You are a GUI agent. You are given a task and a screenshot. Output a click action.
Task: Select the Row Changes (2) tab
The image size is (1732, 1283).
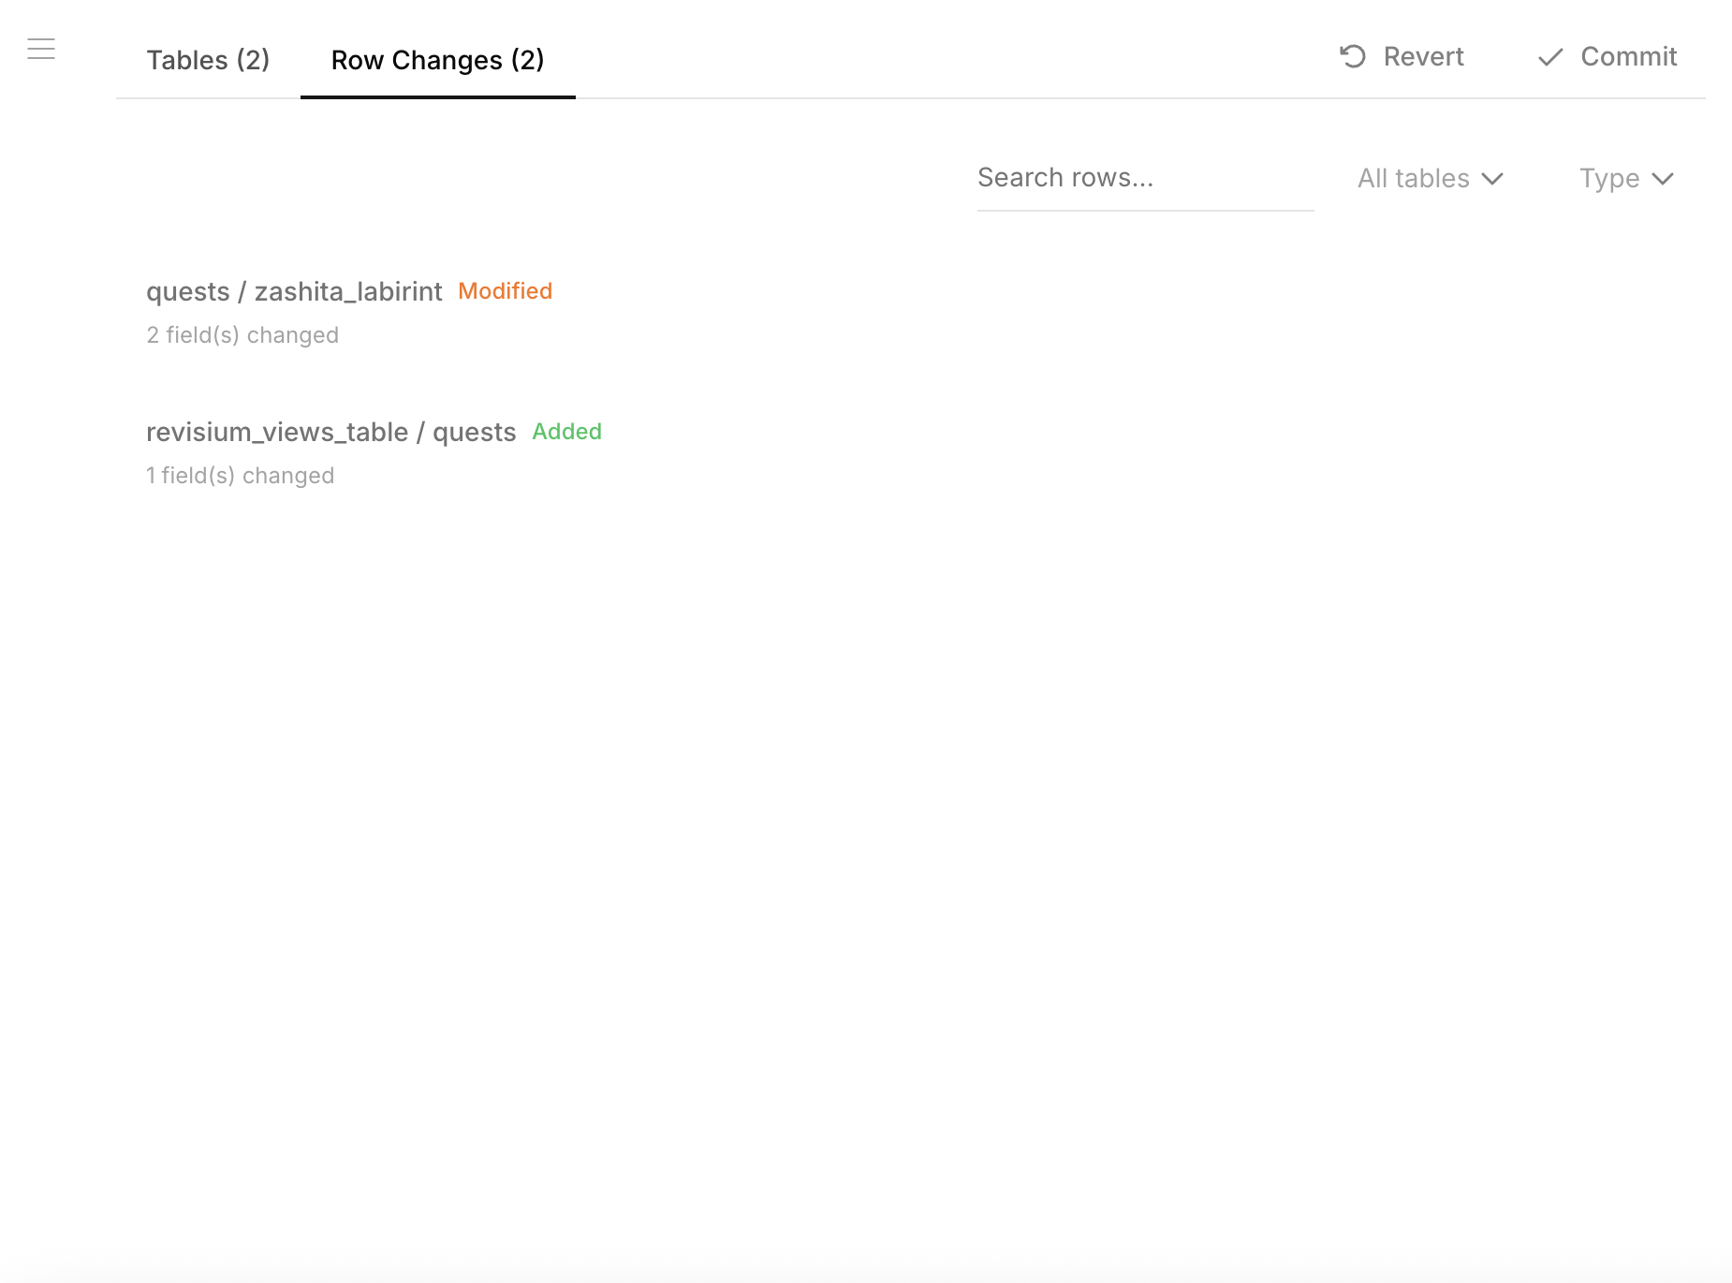coord(436,59)
